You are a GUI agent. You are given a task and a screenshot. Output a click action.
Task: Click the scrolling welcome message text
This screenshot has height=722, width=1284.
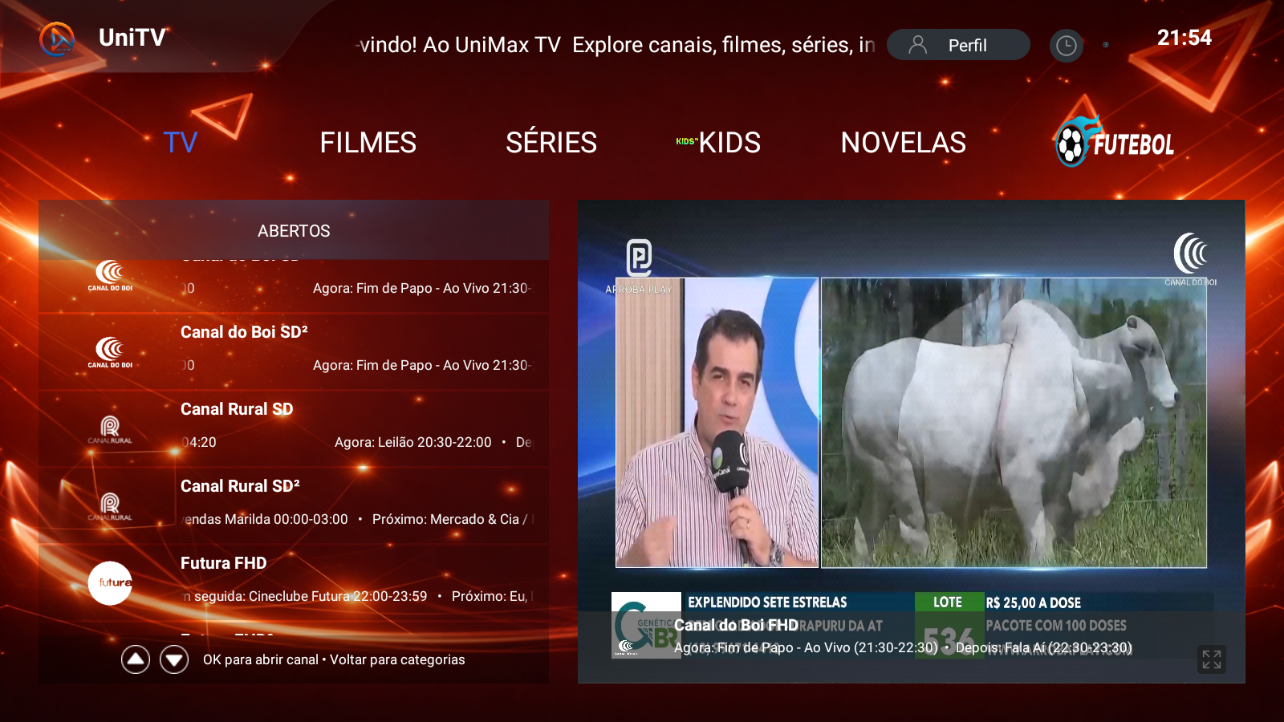tap(616, 45)
